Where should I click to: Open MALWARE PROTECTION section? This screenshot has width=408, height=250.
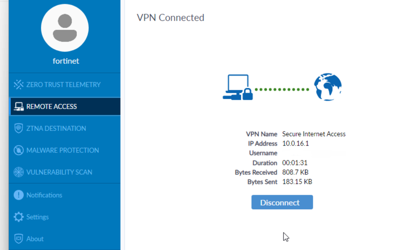tap(62, 151)
